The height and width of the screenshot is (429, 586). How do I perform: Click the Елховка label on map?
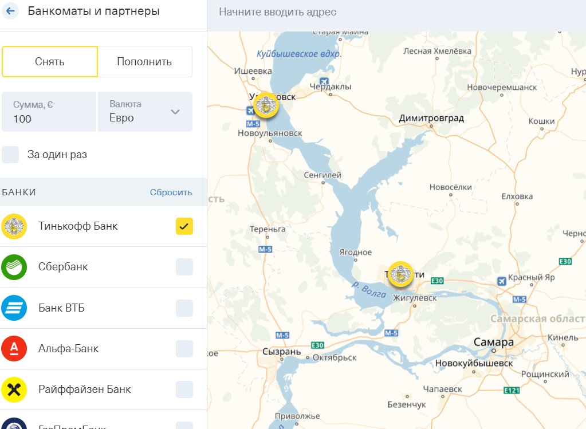point(517,196)
